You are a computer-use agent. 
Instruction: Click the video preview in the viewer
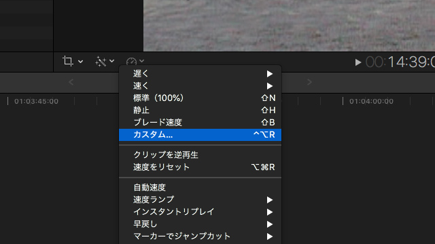[x=289, y=26]
